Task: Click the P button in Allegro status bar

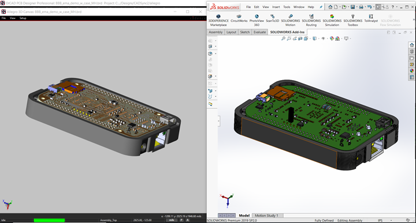Action: (182, 220)
